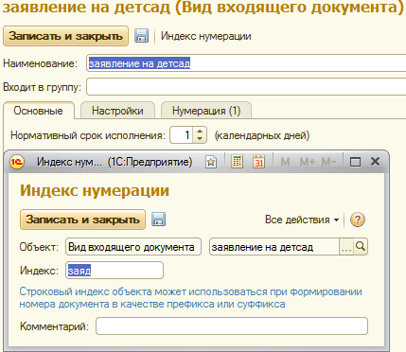Increase the execution term with the up arrow

point(200,132)
